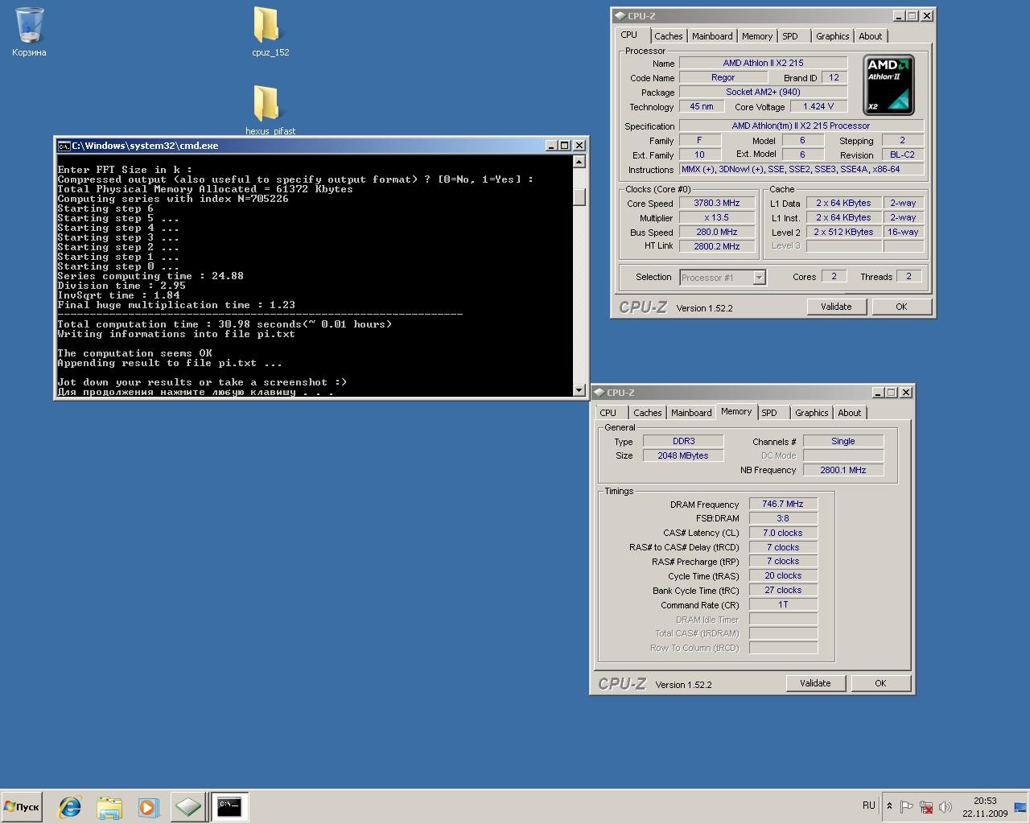Click the Code Name Regor field
The height and width of the screenshot is (824, 1030).
click(x=723, y=77)
